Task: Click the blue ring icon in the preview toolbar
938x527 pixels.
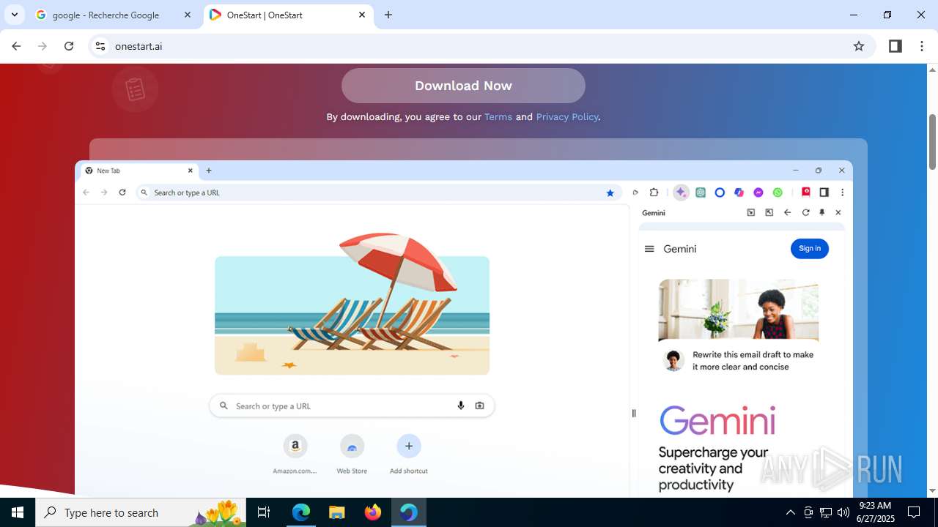Action: [x=720, y=193]
